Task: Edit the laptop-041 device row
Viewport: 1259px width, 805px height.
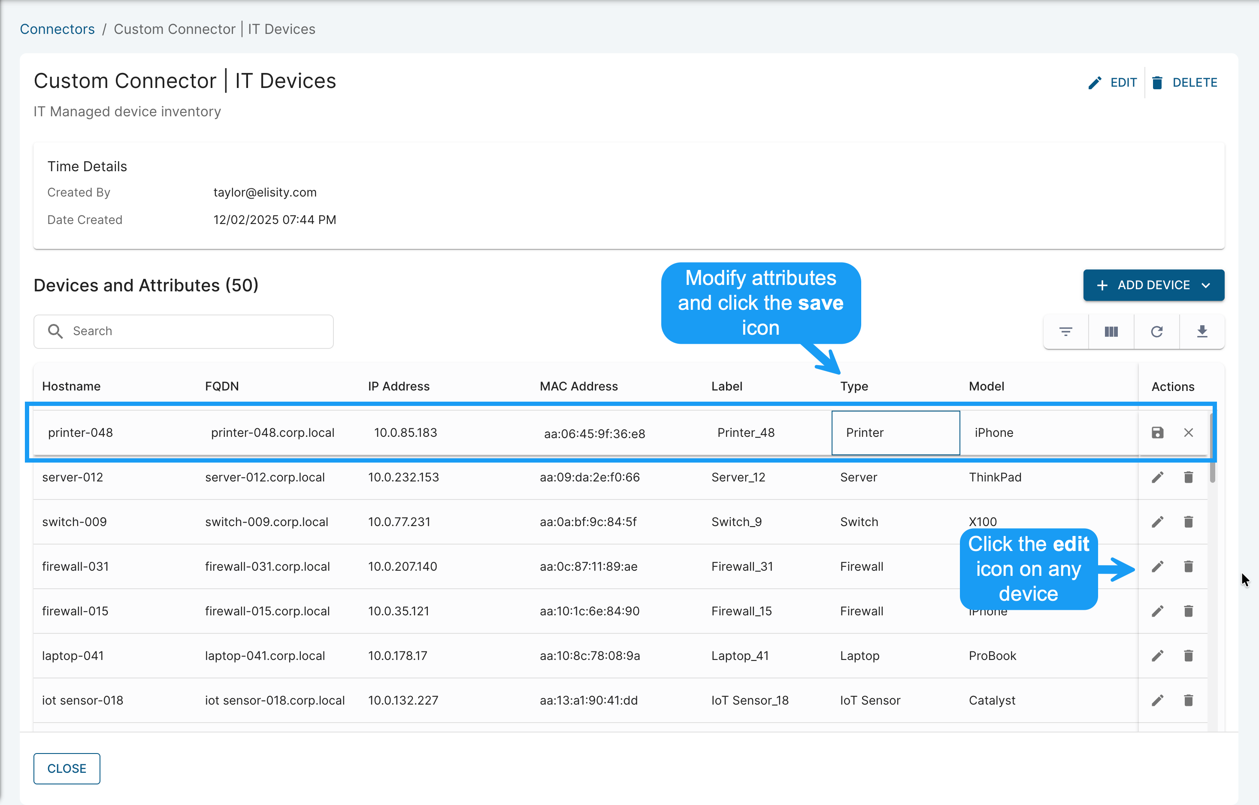Action: [1157, 656]
